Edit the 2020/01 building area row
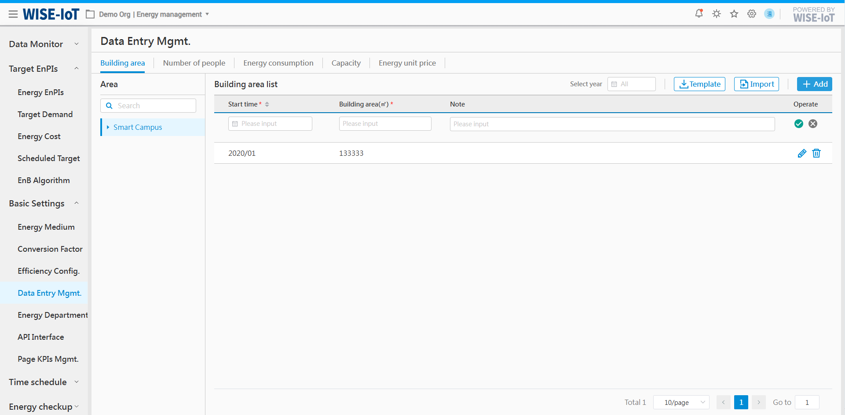Image resolution: width=845 pixels, height=415 pixels. click(x=802, y=153)
